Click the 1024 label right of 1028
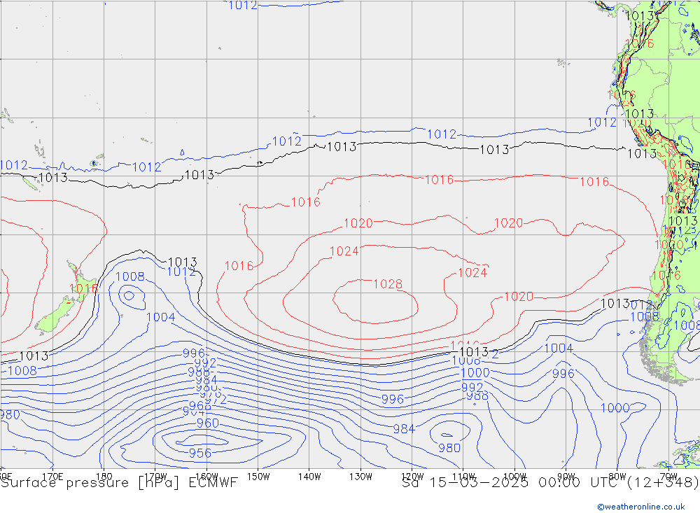This screenshot has height=513, width=700. pyautogui.click(x=472, y=272)
